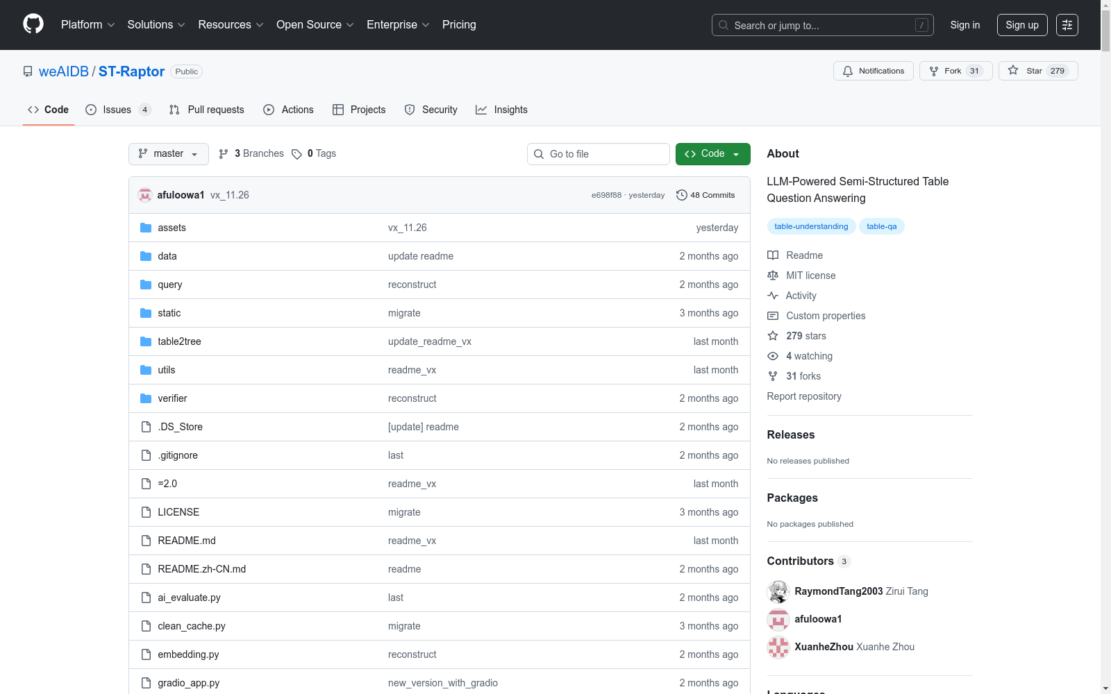
Task: Click the utils folder icon
Action: pyautogui.click(x=146, y=370)
